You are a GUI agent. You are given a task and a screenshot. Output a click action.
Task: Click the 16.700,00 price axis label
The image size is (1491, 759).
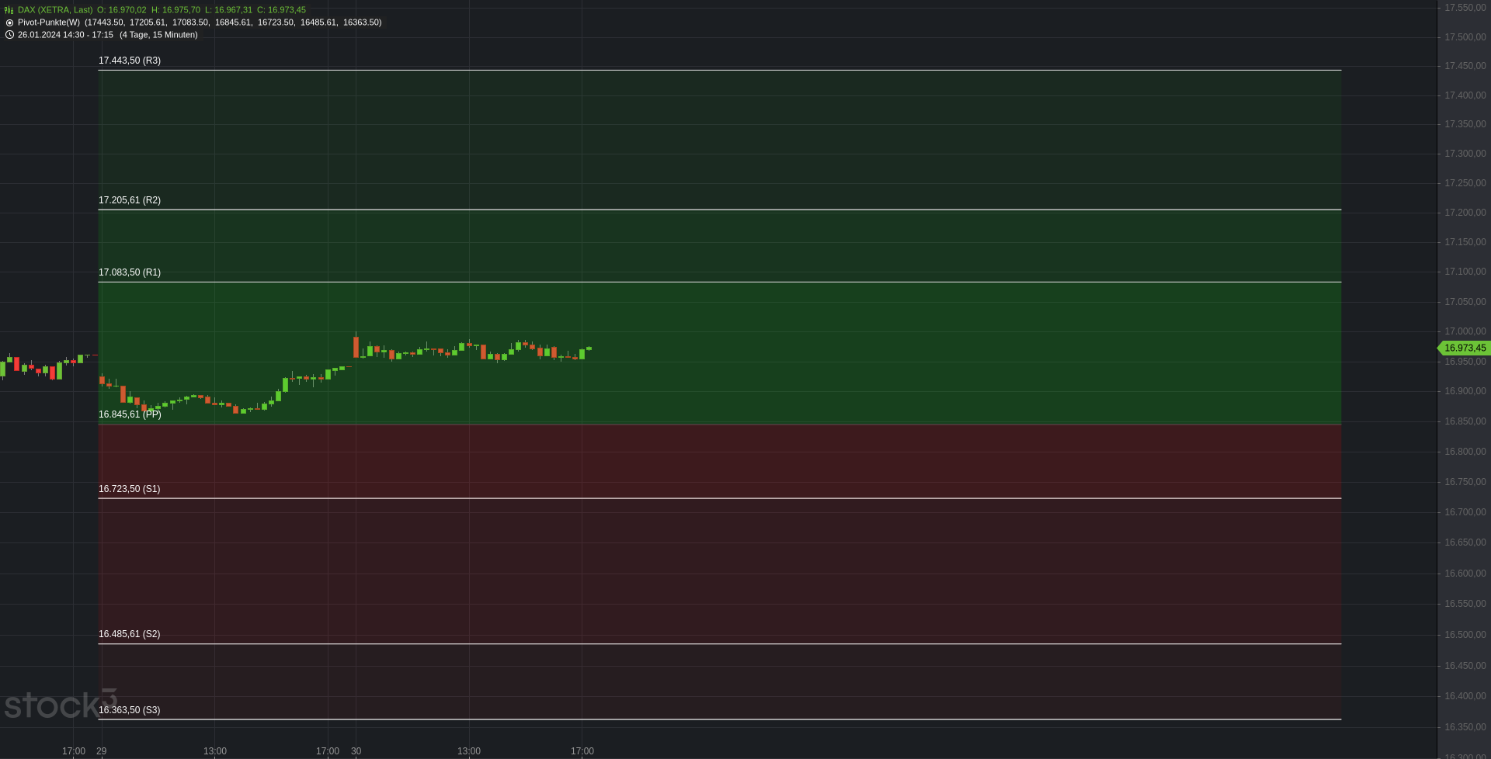[1465, 512]
